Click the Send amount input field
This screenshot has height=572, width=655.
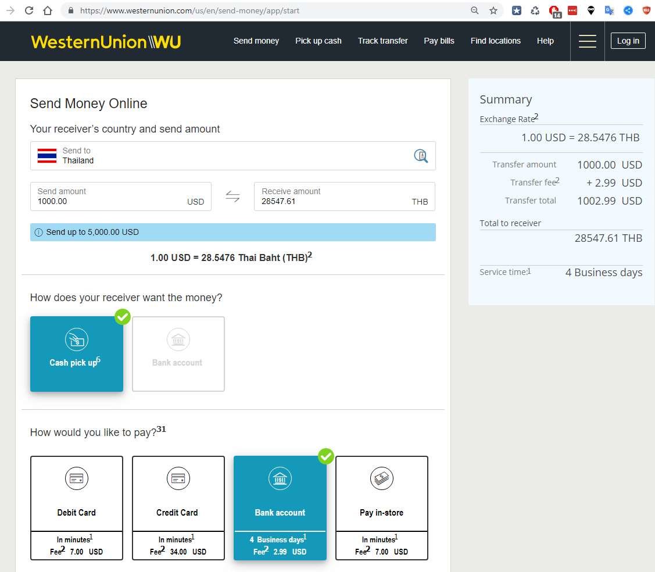(121, 196)
